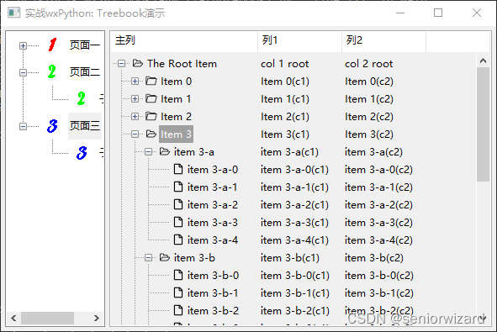The width and height of the screenshot is (497, 332).
Task: Expand the Item 2 node
Action: tap(135, 117)
